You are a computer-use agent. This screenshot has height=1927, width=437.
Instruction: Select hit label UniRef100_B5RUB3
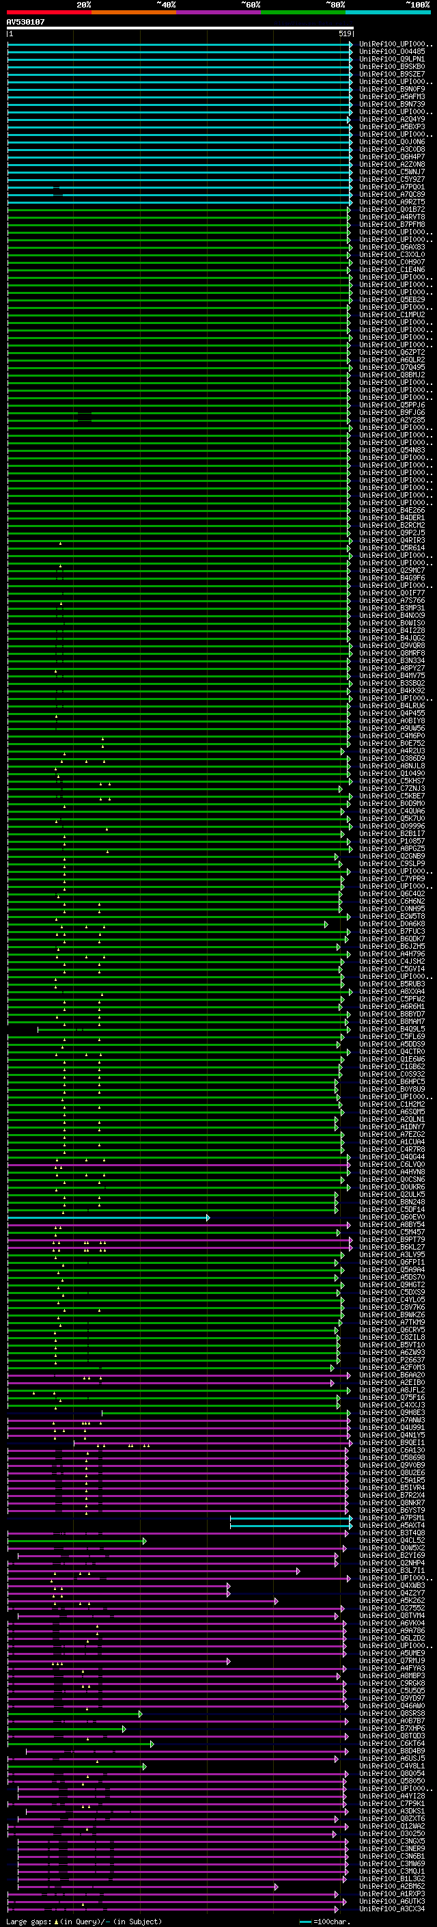tap(392, 984)
